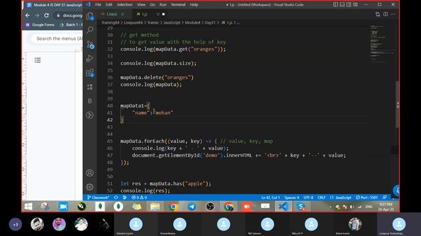Open the Run and Debug view
The image size is (421, 236).
coord(90,58)
